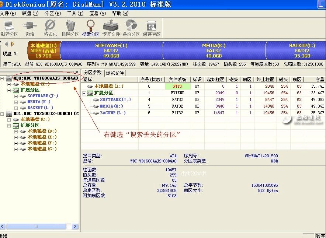
Task: Open the 恢复文件 (Recover Files) tool
Action: pos(111,28)
